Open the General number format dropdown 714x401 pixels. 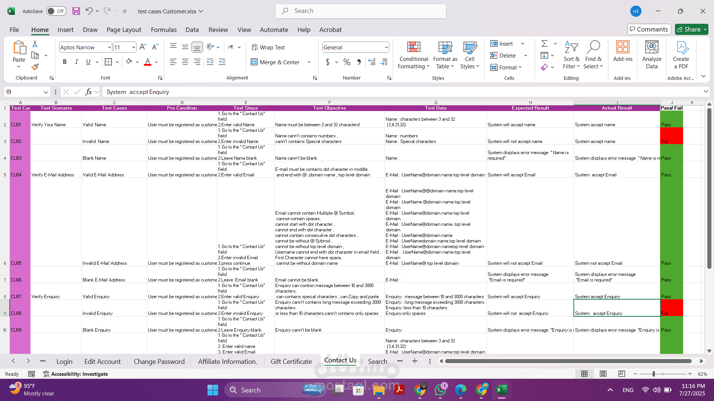tap(386, 47)
